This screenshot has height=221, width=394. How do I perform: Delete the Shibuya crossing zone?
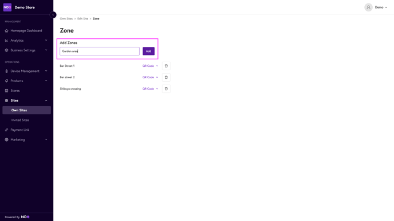[x=166, y=89]
